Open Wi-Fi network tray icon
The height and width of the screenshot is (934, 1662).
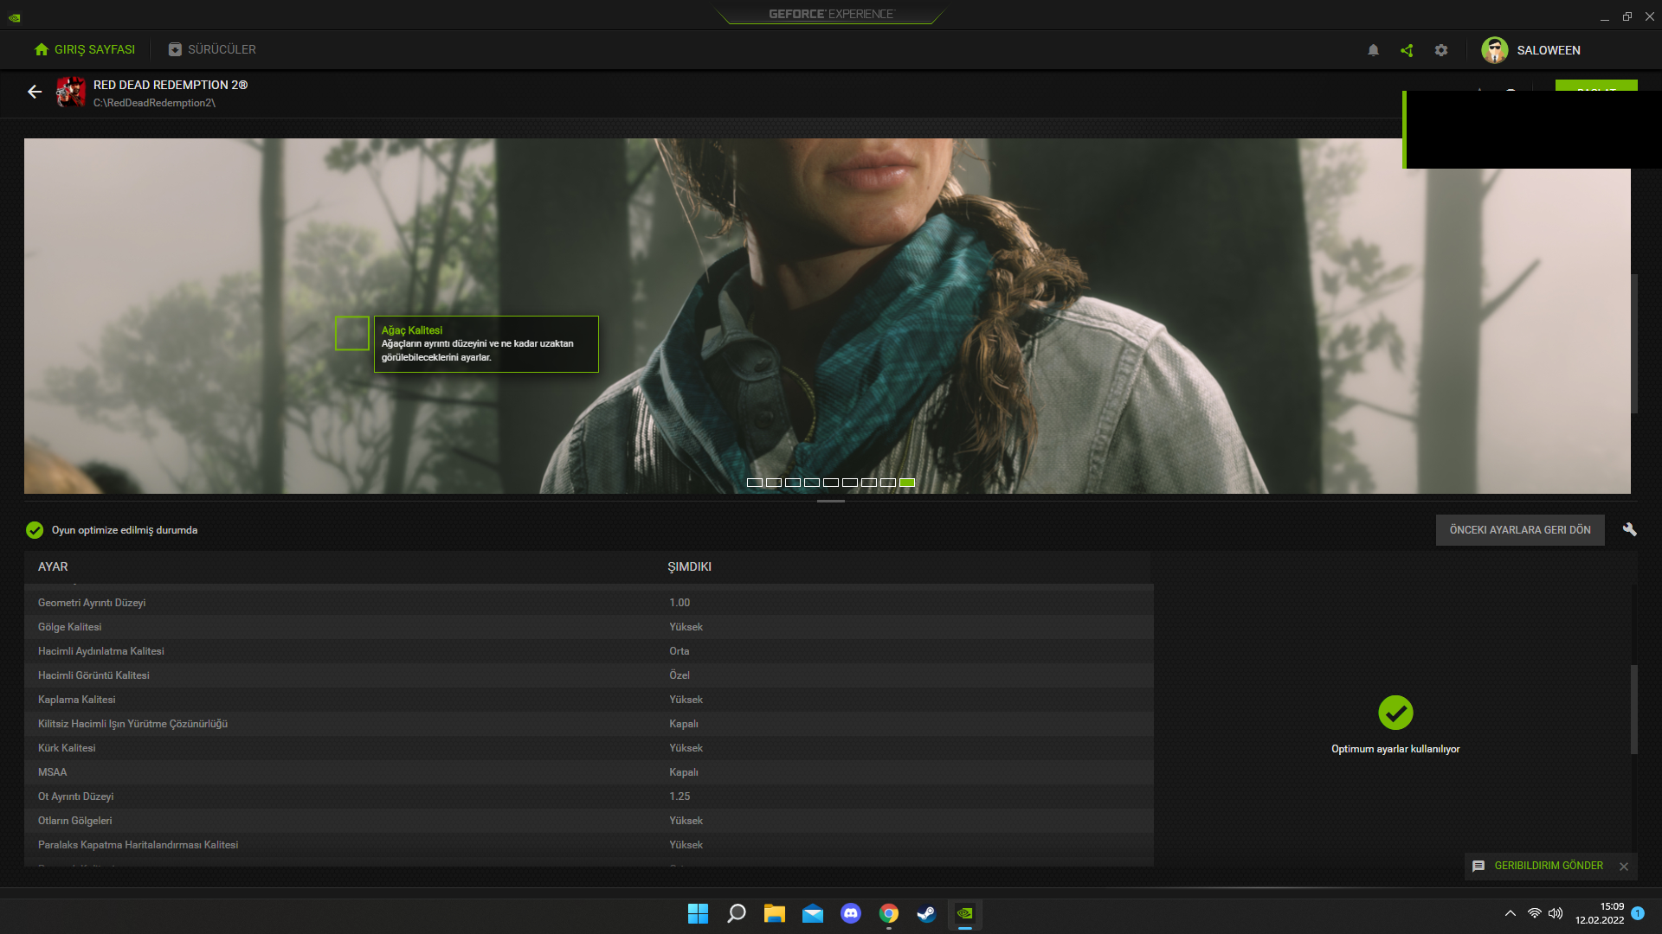point(1535,913)
